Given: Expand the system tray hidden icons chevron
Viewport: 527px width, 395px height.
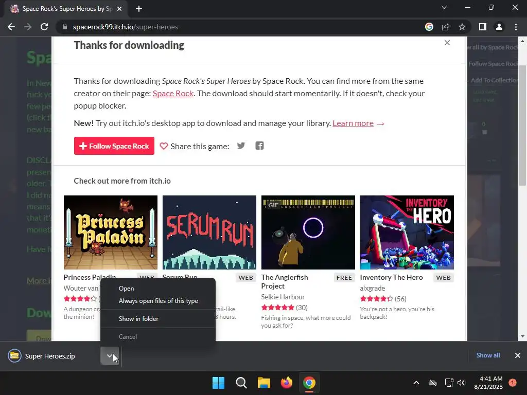Looking at the screenshot, I should 416,383.
